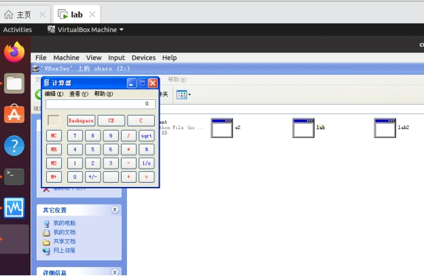This screenshot has width=424, height=276.
Task: Collapse the 其它位置 panel chevron
Action: tap(115, 209)
